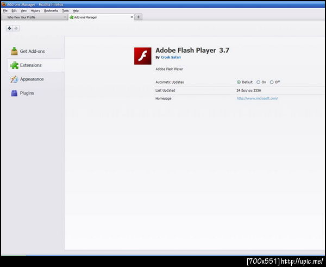This screenshot has width=326, height=267.
Task: Click the forward navigation arrow
Action: (16, 28)
